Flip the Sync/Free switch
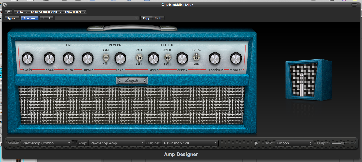 168,59
